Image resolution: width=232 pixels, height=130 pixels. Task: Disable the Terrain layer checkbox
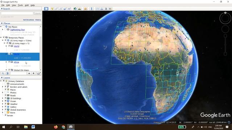(x=5, y=116)
